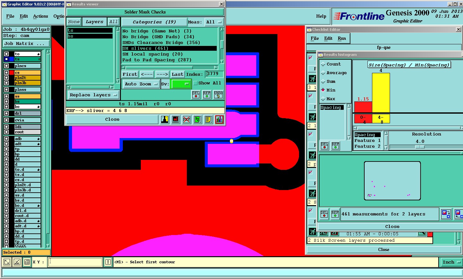Open the yellow notes report icon
The image size is (463, 279).
(208, 119)
